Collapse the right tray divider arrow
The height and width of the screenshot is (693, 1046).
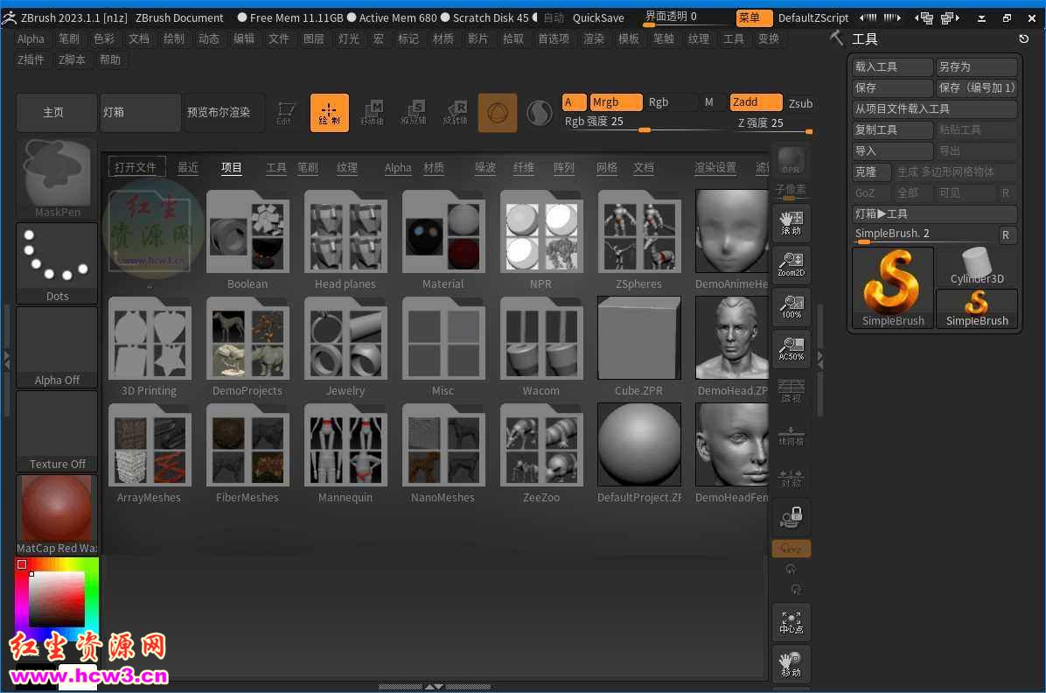(819, 360)
